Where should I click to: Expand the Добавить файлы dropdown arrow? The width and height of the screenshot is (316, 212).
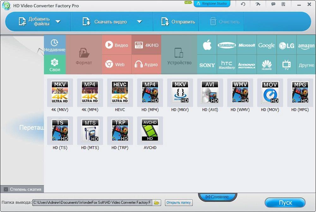click(x=58, y=22)
